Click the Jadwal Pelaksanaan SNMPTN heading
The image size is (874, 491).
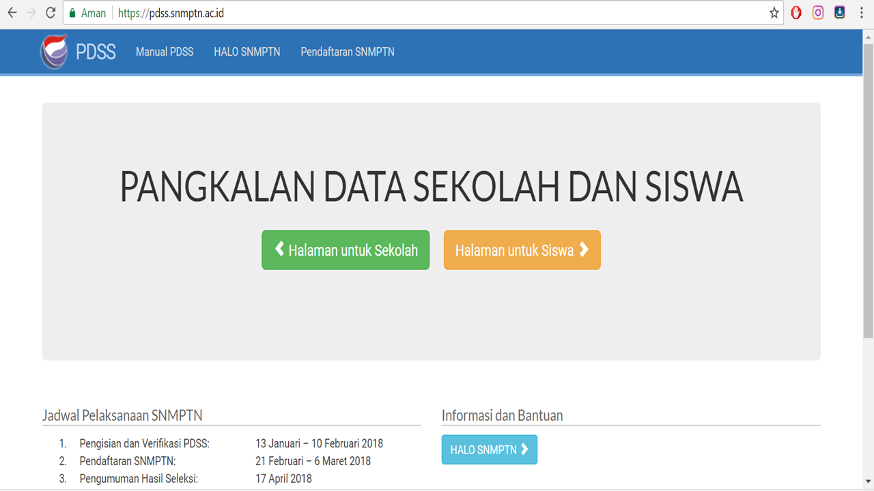tap(122, 415)
